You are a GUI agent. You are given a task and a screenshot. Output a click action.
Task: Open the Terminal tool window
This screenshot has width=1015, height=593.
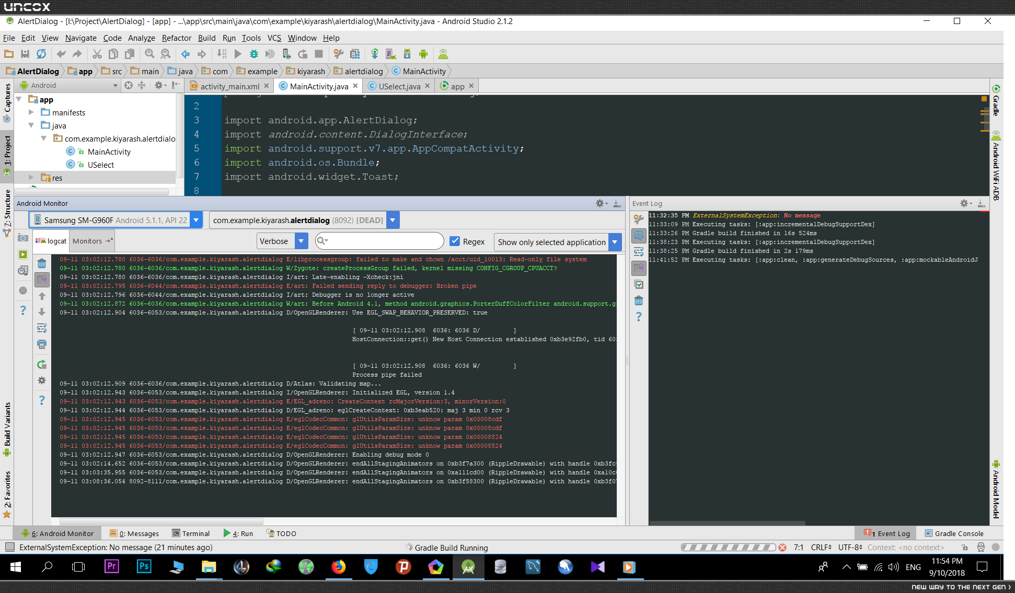click(x=191, y=533)
